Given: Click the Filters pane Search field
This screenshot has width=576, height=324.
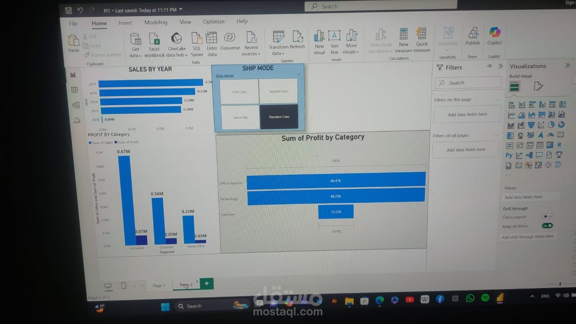Looking at the screenshot, I should click(468, 82).
